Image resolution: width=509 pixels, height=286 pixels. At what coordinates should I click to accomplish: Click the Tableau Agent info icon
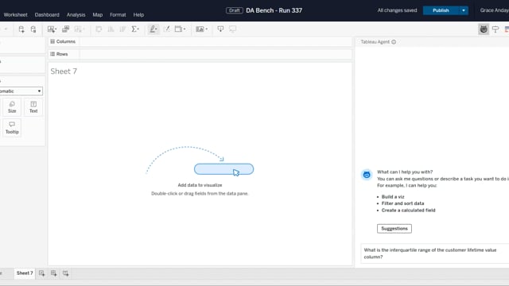click(394, 42)
